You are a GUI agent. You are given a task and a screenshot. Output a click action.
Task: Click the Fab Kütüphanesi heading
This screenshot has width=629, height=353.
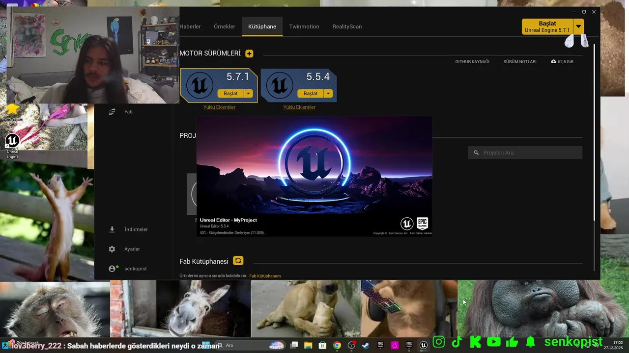[204, 261]
